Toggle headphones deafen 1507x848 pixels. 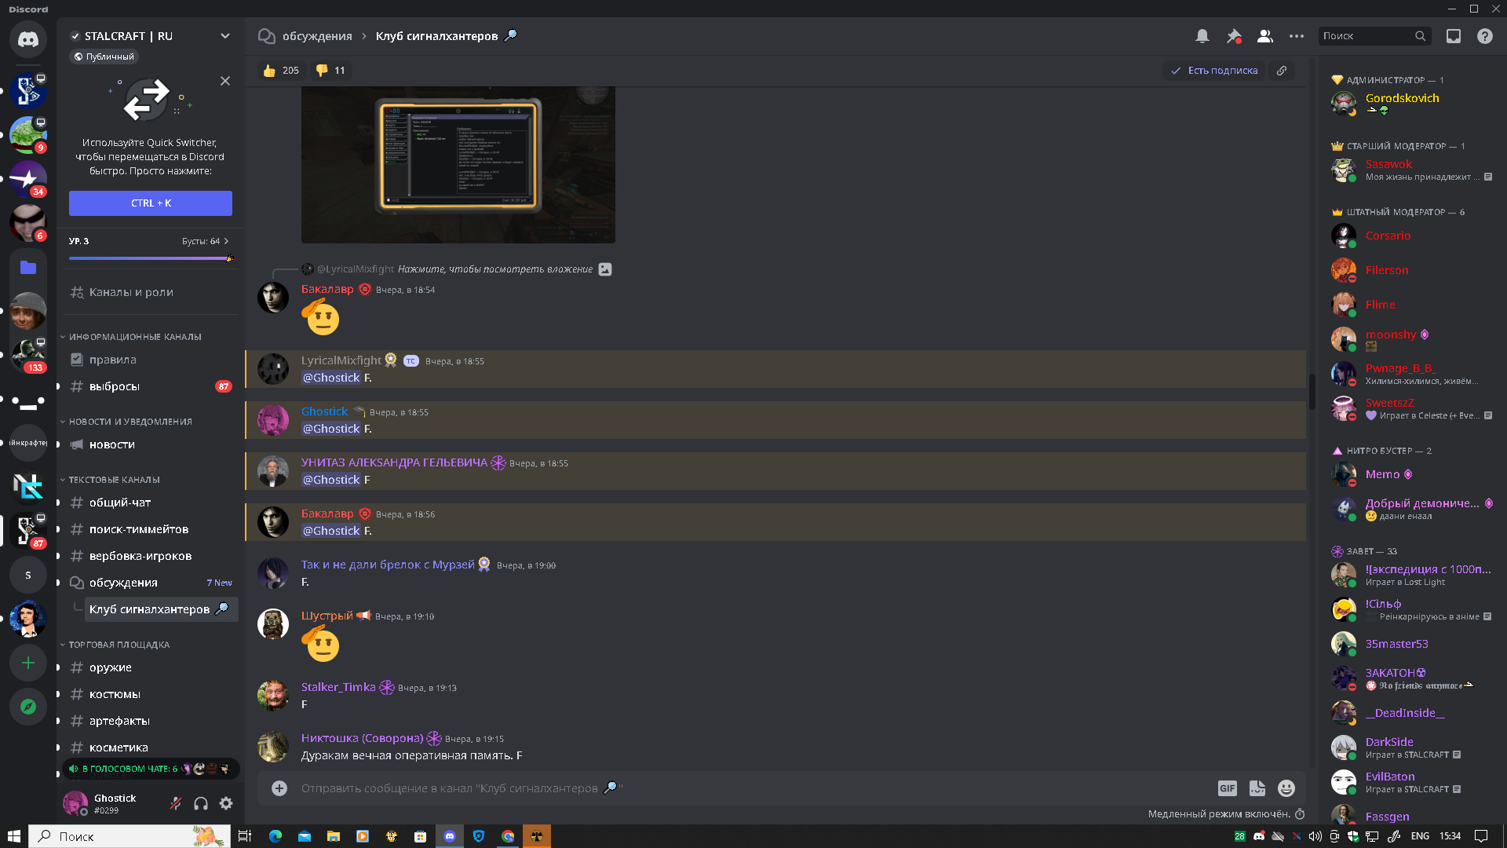tap(201, 803)
